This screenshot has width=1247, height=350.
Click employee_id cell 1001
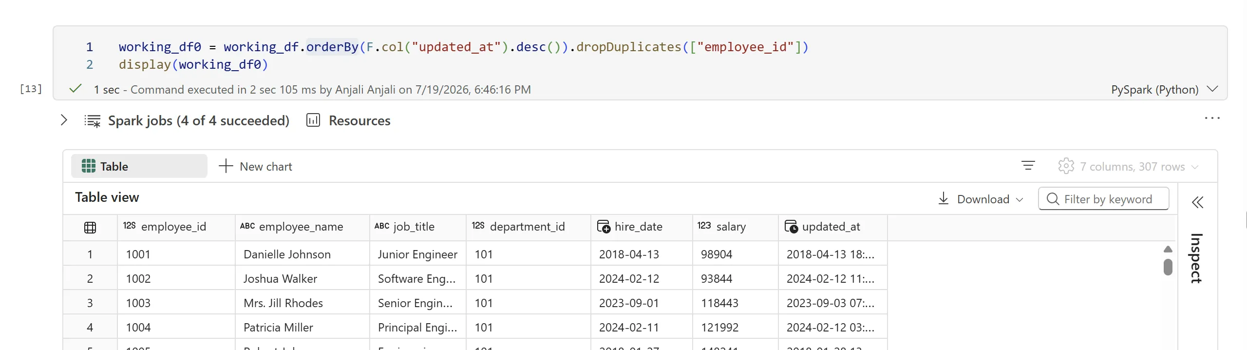(x=176, y=254)
